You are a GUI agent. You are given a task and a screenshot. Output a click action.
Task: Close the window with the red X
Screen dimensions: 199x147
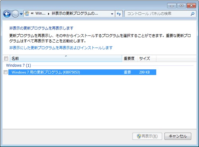[191, 6]
